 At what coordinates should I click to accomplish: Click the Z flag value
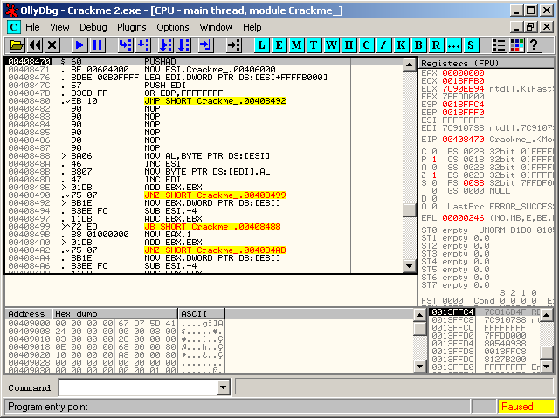click(x=434, y=175)
